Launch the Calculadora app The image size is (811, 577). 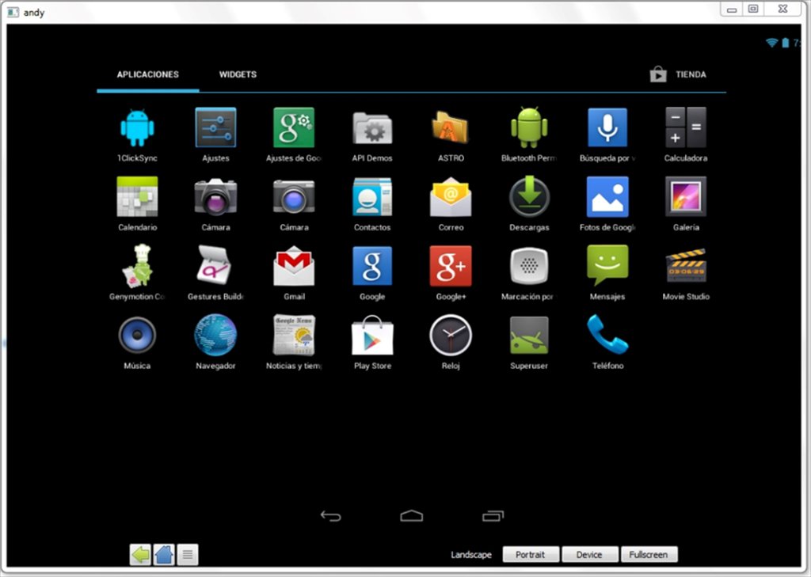coord(685,128)
